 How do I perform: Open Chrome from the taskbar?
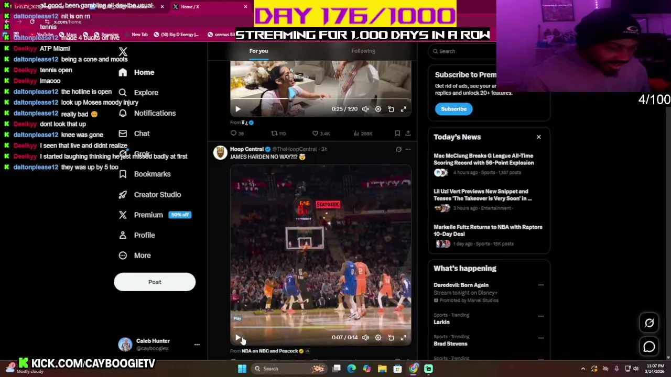pos(413,369)
